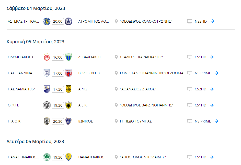
Task: Open the ΒΟΛΟΣ Ν.Π.Σ. team link
Action: (x=90, y=73)
